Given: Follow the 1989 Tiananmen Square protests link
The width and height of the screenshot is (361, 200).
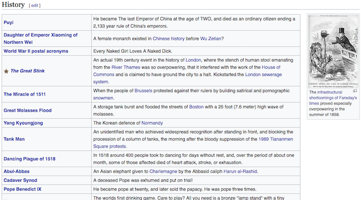Looking at the screenshot, I should (x=193, y=143).
